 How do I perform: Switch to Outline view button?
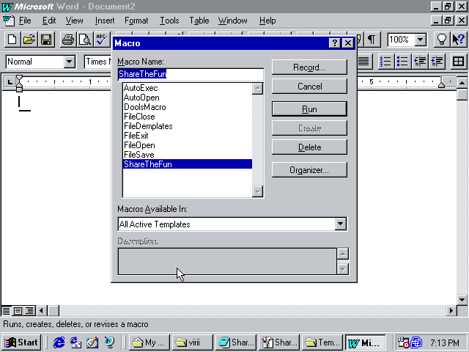(29, 311)
